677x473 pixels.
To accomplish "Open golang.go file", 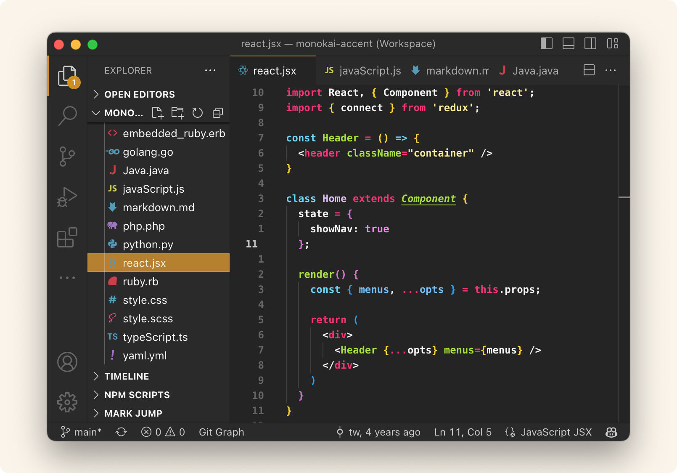I will click(x=159, y=152).
